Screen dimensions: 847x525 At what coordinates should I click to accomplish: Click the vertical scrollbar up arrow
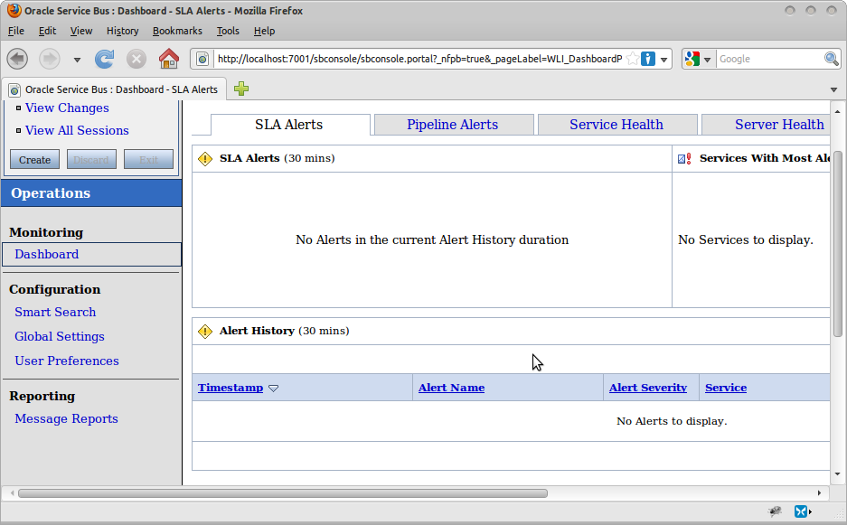(x=838, y=111)
